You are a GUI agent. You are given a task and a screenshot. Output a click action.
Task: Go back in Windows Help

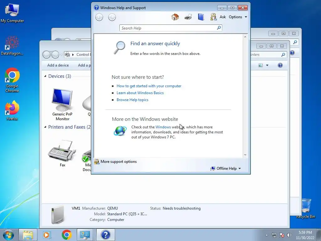(99, 17)
